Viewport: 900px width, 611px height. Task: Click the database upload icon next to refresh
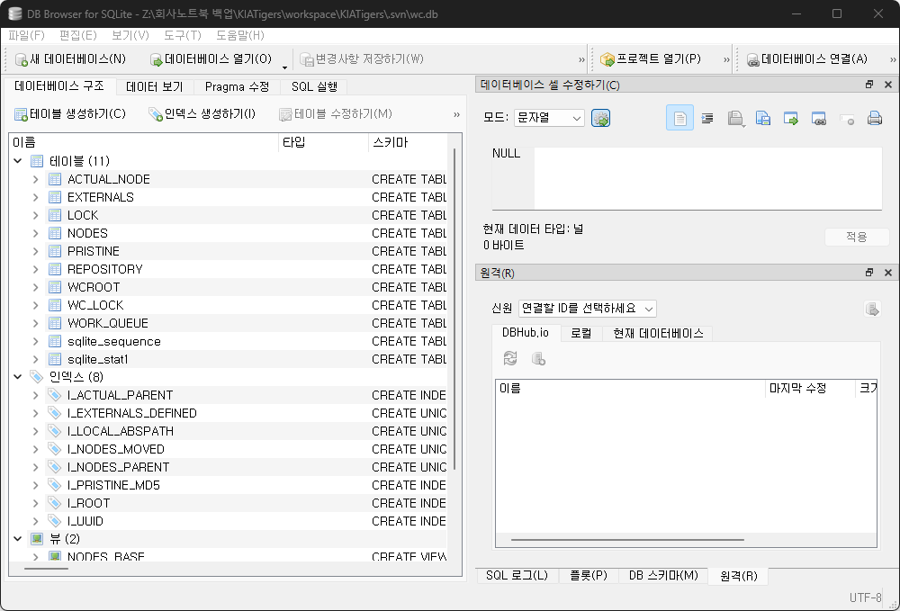coord(538,358)
